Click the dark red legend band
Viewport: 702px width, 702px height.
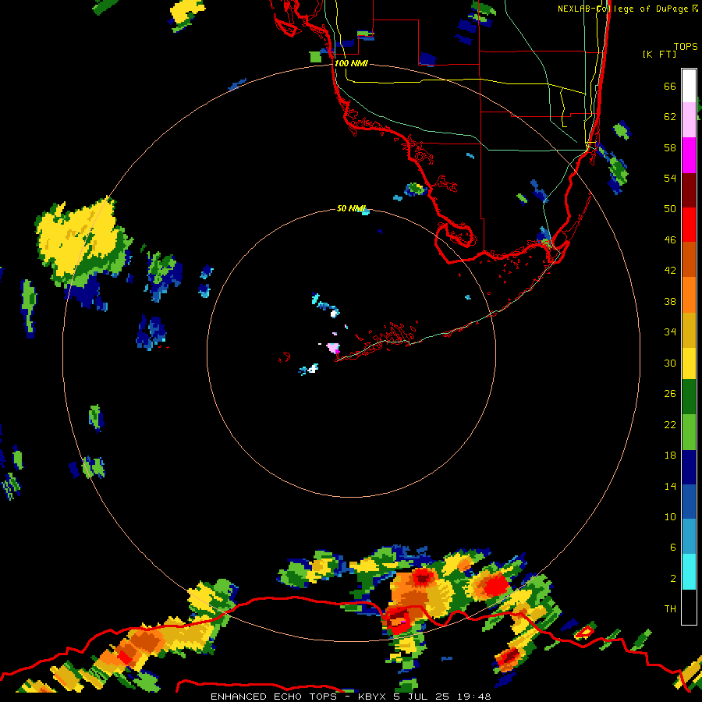pos(689,190)
